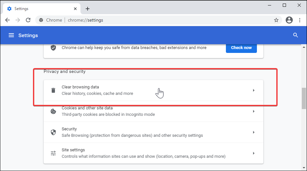
Task: Click the Security row title
Action: (x=69, y=129)
